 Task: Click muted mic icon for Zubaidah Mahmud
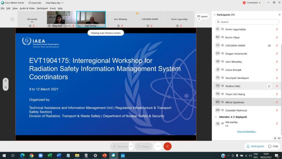277,110
